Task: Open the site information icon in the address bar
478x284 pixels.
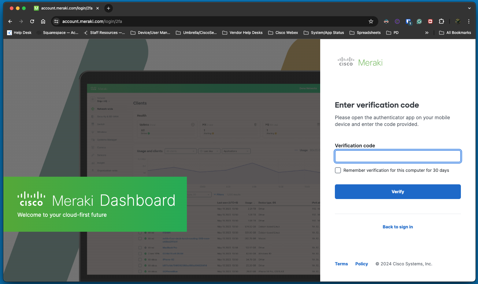Action: pos(56,21)
